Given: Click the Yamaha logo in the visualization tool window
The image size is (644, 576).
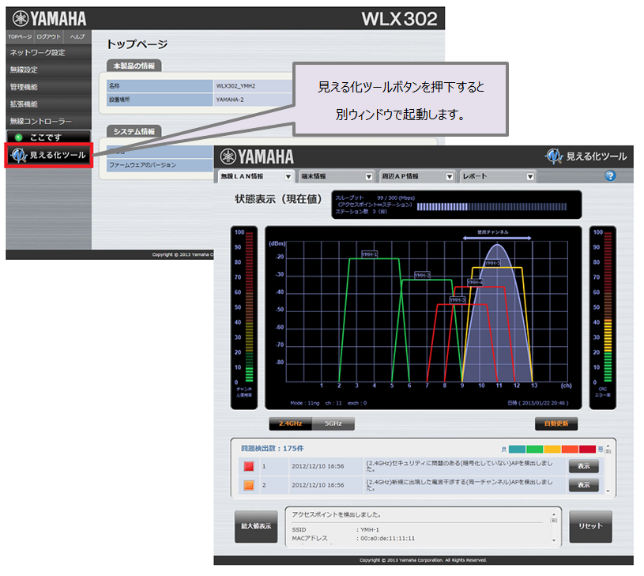Looking at the screenshot, I should click(x=257, y=156).
